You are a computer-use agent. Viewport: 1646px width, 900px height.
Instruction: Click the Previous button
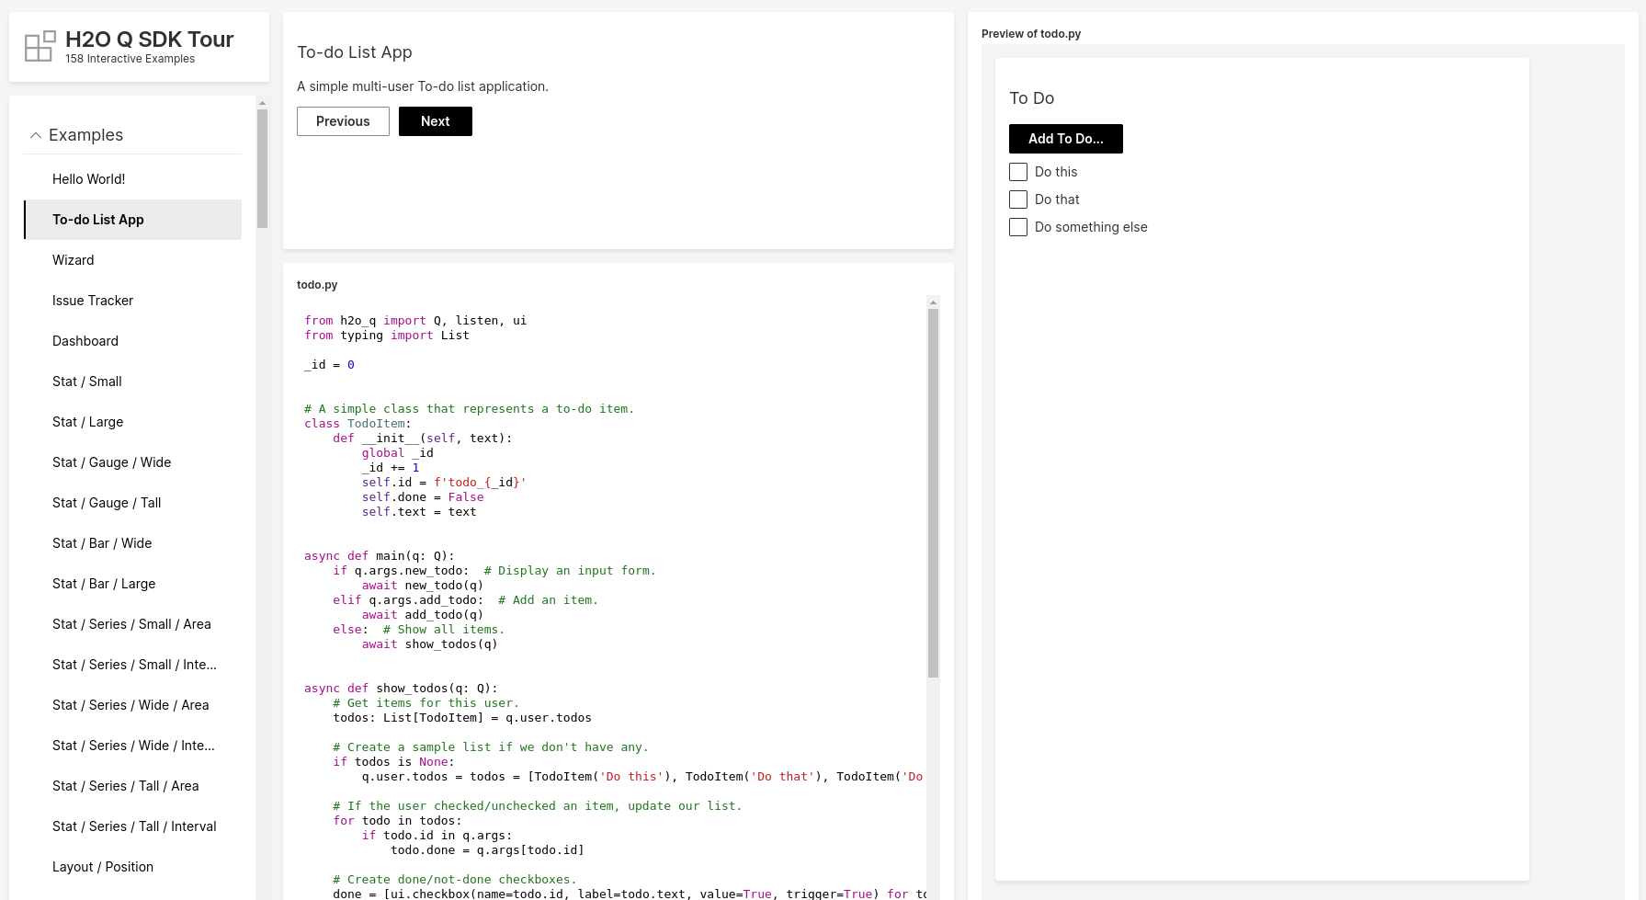343,121
